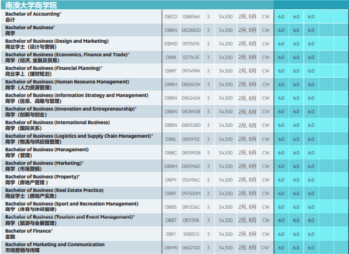Click the program code 'DBBM'

click(171, 166)
